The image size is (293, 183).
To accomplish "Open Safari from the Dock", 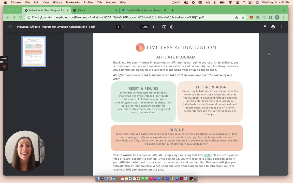I will pos(106,178).
